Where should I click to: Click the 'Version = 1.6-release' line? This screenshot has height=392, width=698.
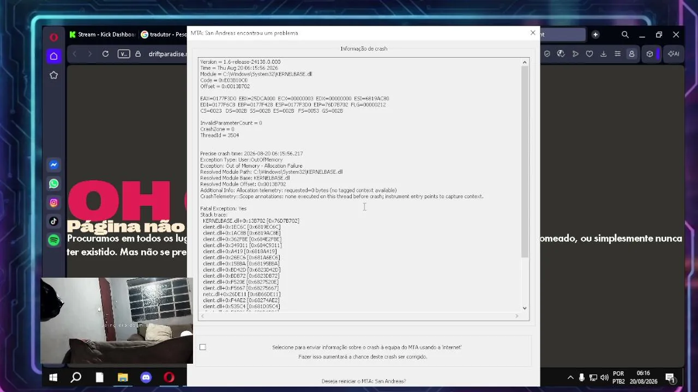pyautogui.click(x=240, y=62)
